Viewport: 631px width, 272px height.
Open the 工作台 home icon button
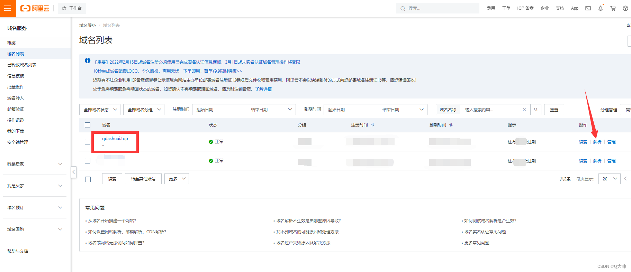72,8
